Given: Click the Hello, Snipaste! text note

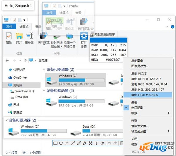Looking at the screenshot, I should [18, 6].
